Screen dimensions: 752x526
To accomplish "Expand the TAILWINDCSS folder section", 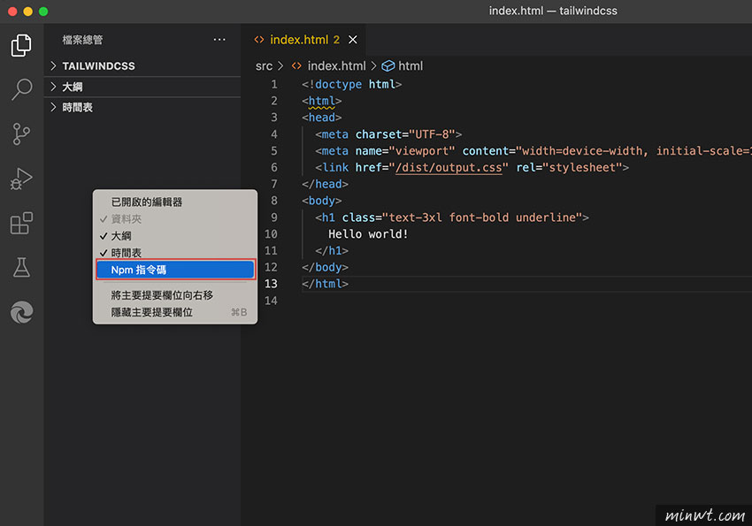I will pyautogui.click(x=142, y=66).
